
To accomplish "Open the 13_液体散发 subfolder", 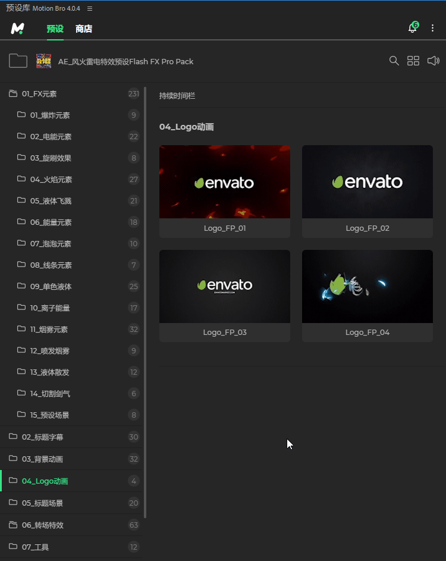I will [71, 372].
